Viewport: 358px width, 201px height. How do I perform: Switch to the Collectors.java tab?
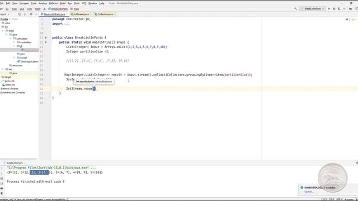coord(105,14)
